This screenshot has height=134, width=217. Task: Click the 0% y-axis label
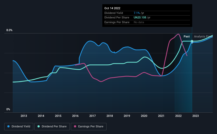point(8,109)
